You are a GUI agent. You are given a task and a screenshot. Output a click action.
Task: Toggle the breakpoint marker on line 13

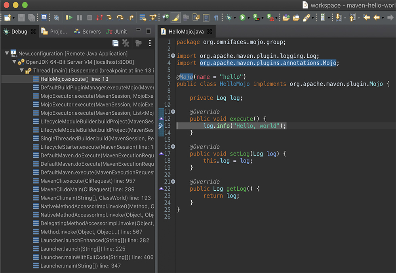[161, 126]
